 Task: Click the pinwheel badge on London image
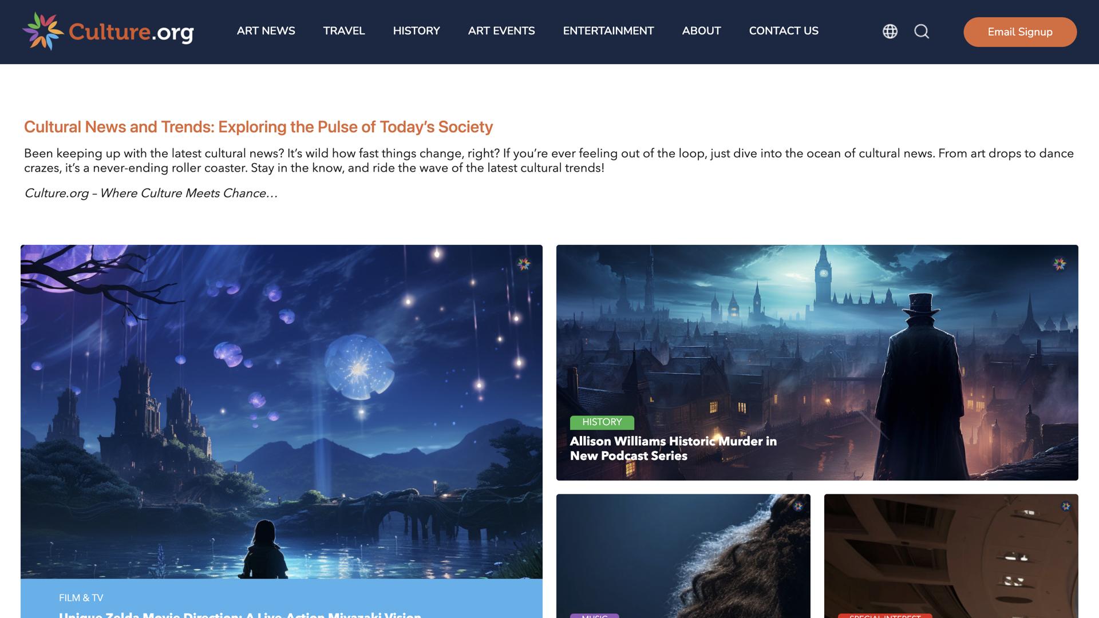tap(1060, 264)
